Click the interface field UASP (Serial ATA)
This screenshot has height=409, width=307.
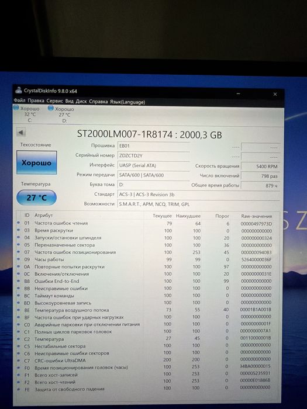tap(153, 165)
